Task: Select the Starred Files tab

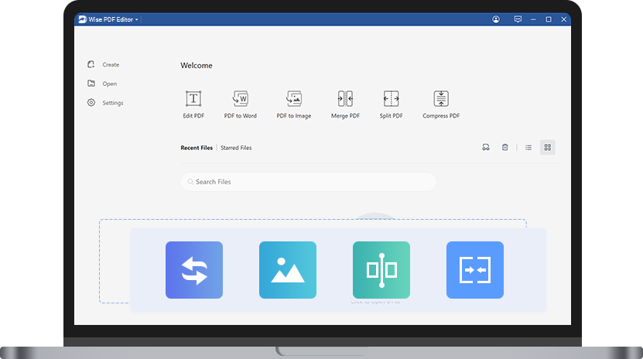Action: pos(236,148)
